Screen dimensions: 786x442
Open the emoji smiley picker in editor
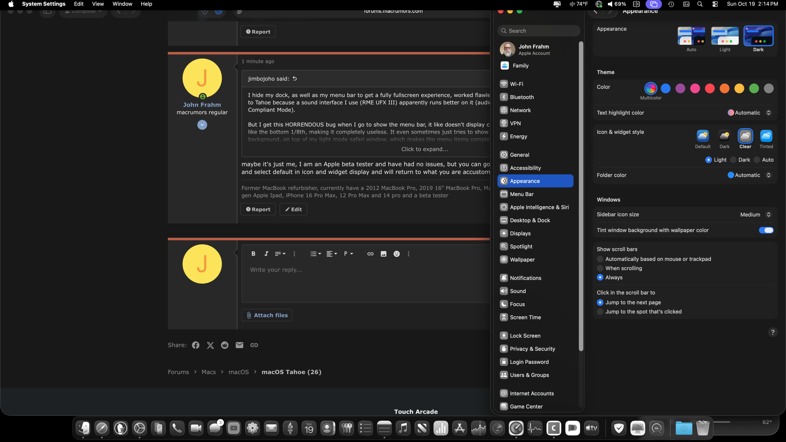[x=397, y=254]
